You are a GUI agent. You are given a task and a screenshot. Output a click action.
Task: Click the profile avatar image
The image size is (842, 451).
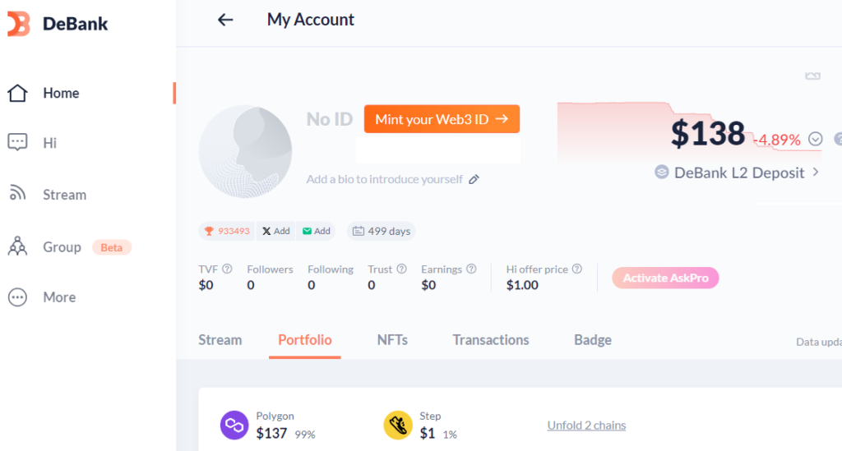[x=245, y=151]
